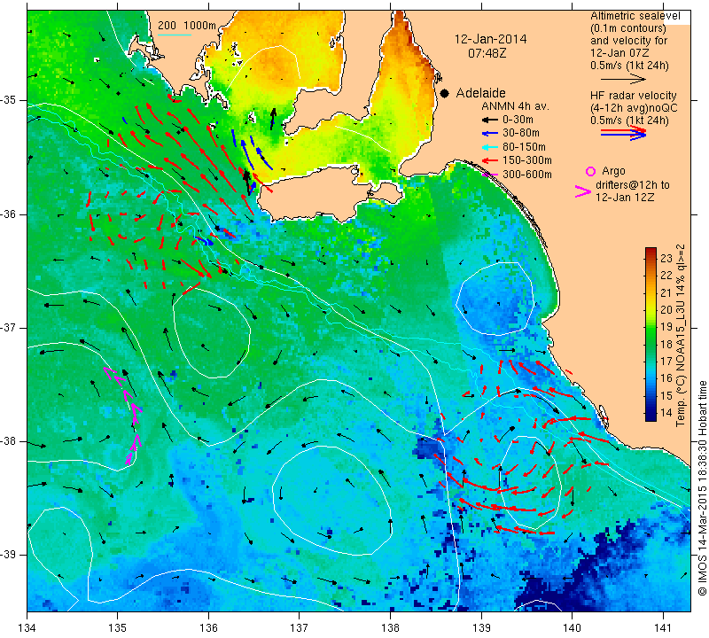Click the black 0-30m legend arrow

489,121
